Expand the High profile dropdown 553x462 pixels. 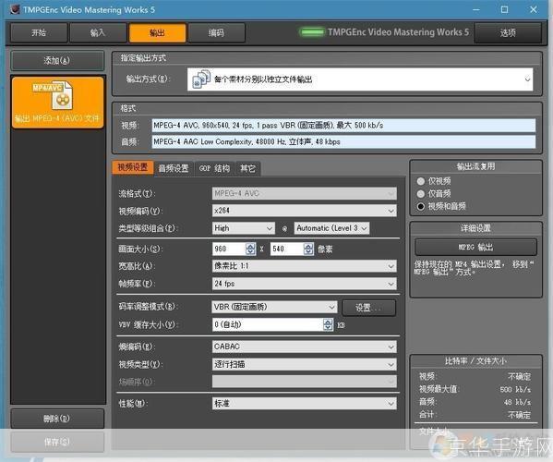pyautogui.click(x=244, y=228)
